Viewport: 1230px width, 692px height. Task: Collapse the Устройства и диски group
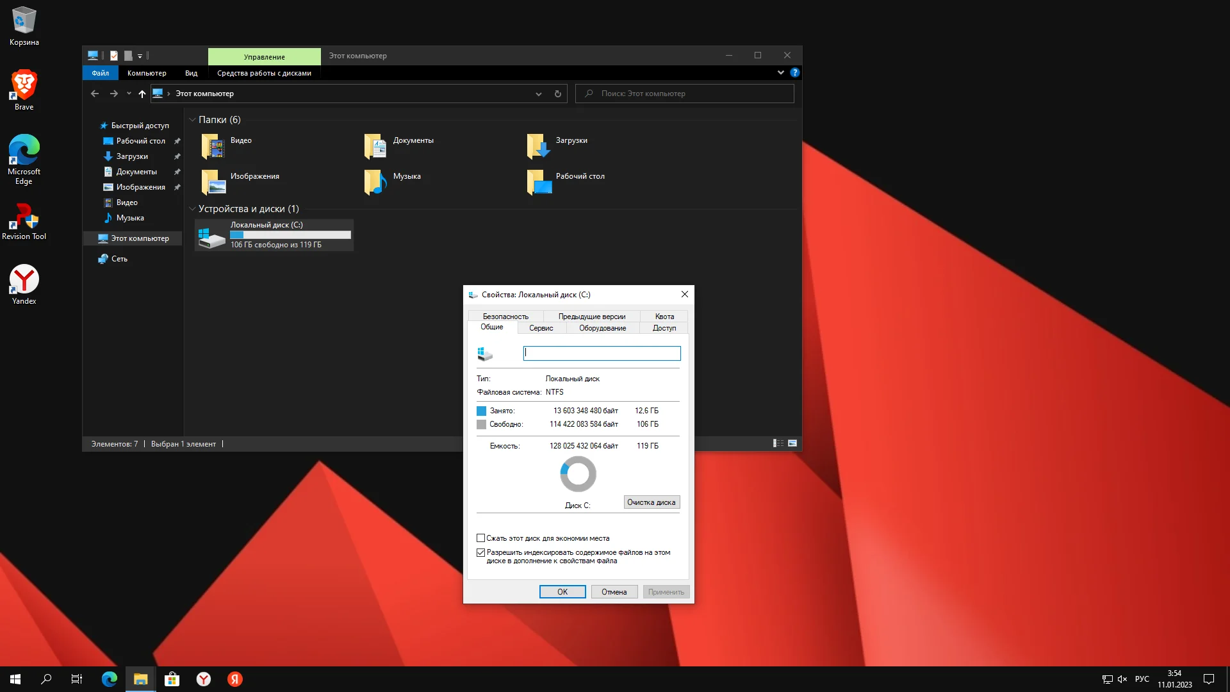tap(192, 209)
